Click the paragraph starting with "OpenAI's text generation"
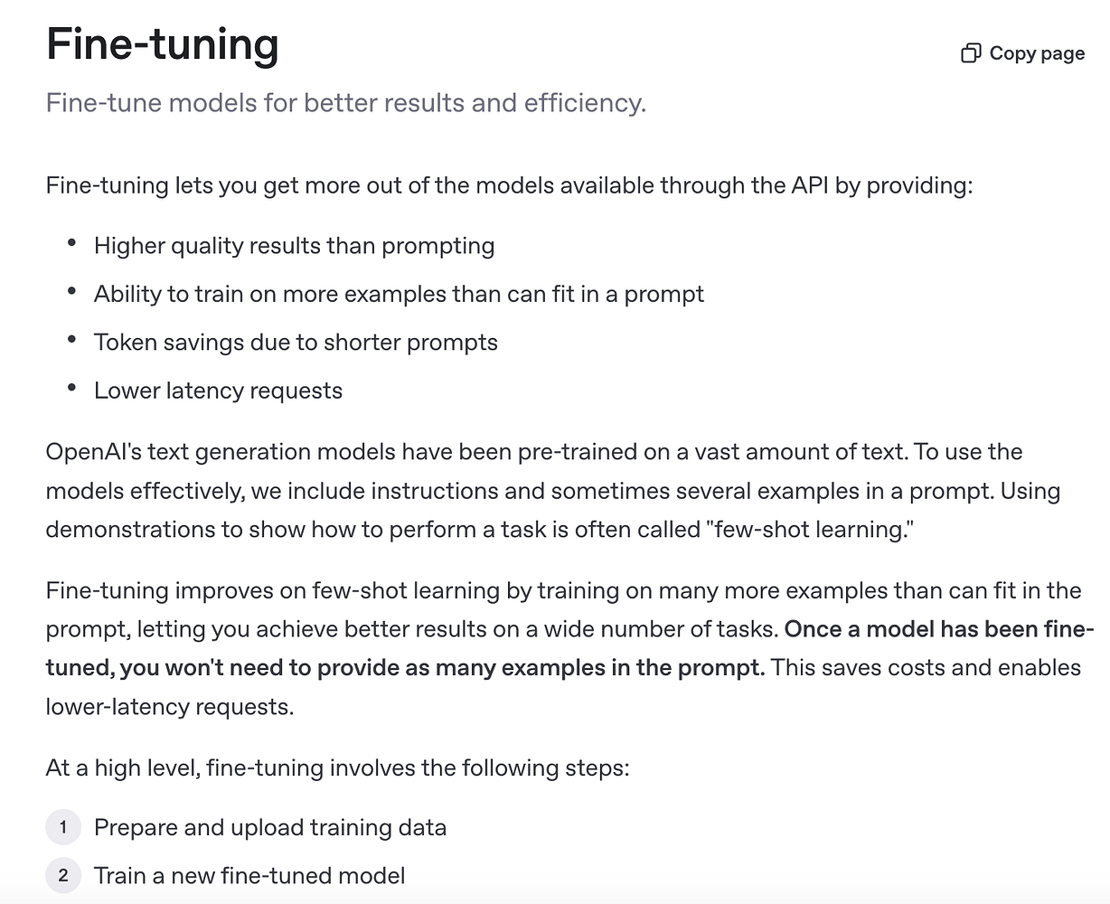This screenshot has height=904, width=1110. click(x=553, y=490)
